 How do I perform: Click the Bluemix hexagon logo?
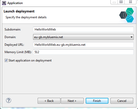(126, 15)
